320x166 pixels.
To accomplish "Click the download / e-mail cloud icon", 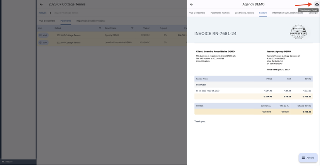I will [x=317, y=4].
